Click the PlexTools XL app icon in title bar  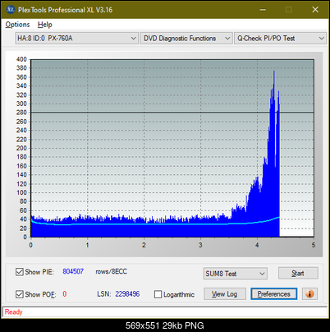(x=11, y=10)
